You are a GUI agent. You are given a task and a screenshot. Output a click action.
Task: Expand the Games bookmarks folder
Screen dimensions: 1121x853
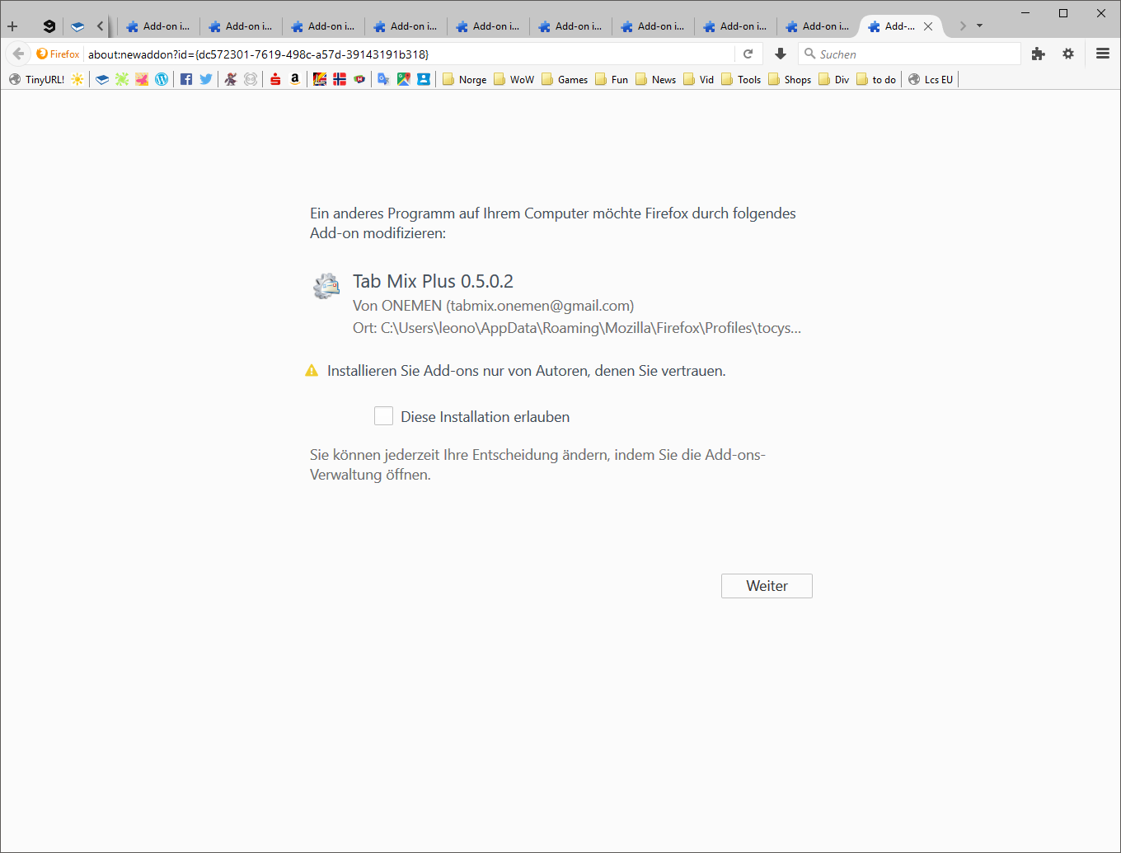565,80
